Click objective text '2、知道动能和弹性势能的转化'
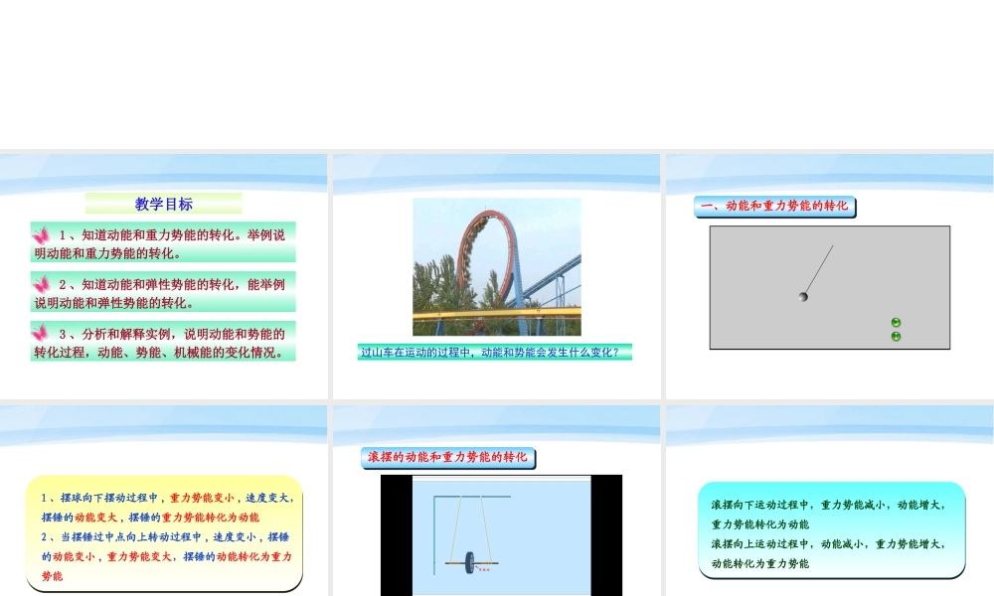 point(149,284)
